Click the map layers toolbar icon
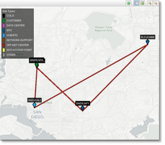The image size is (165, 145). pyautogui.click(x=142, y=3)
